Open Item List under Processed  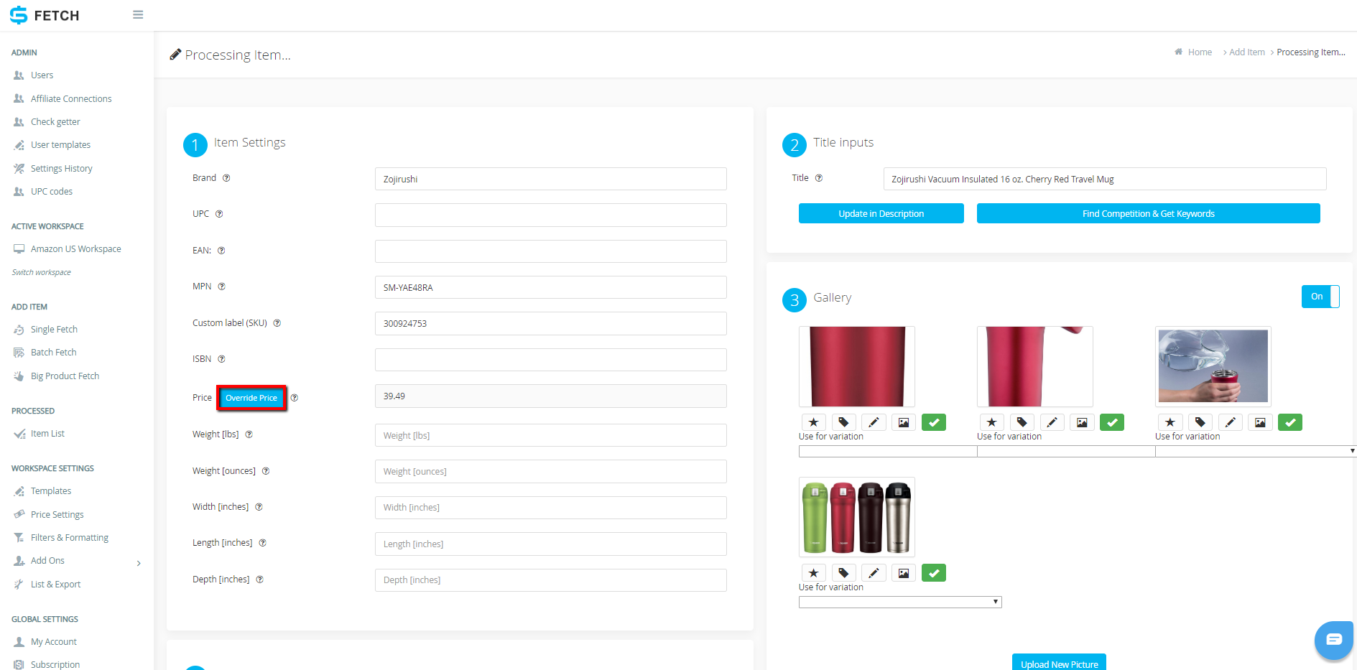coord(47,434)
